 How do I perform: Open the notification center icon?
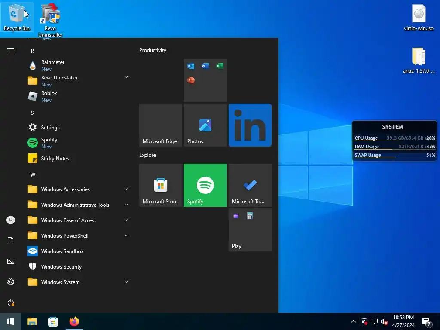point(427,322)
